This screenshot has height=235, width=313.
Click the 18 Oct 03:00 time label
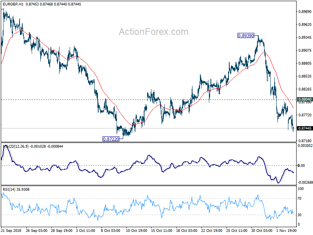pos(187,230)
